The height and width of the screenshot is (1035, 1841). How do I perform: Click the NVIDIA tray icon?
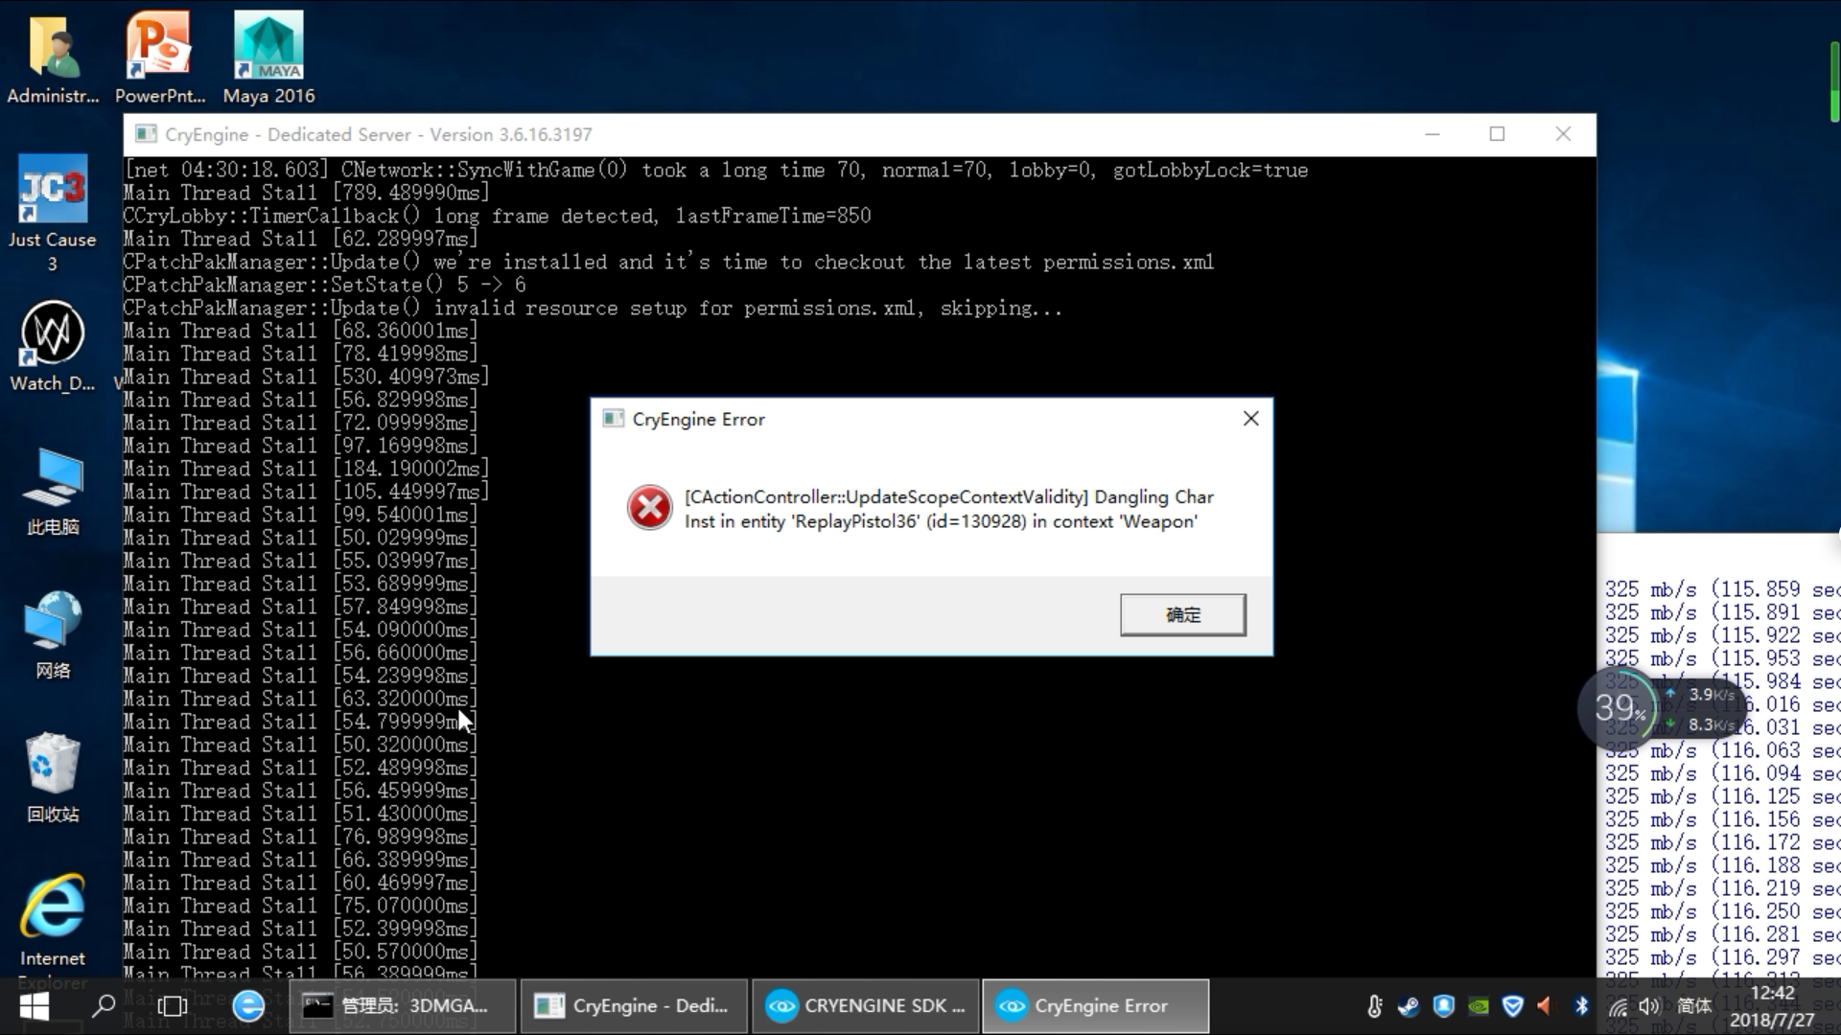[x=1479, y=1006]
